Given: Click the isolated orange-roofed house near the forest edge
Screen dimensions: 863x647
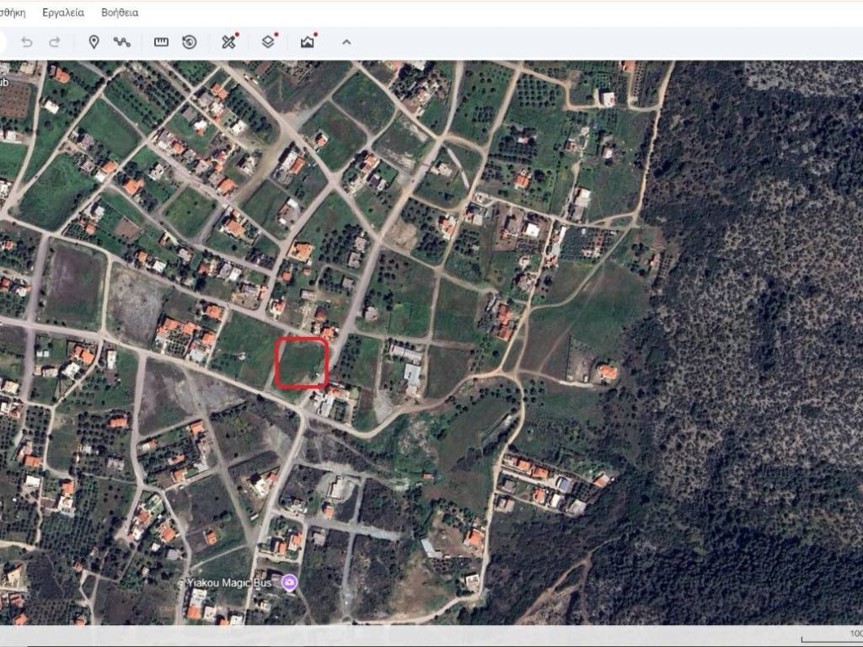Looking at the screenshot, I should [x=607, y=372].
